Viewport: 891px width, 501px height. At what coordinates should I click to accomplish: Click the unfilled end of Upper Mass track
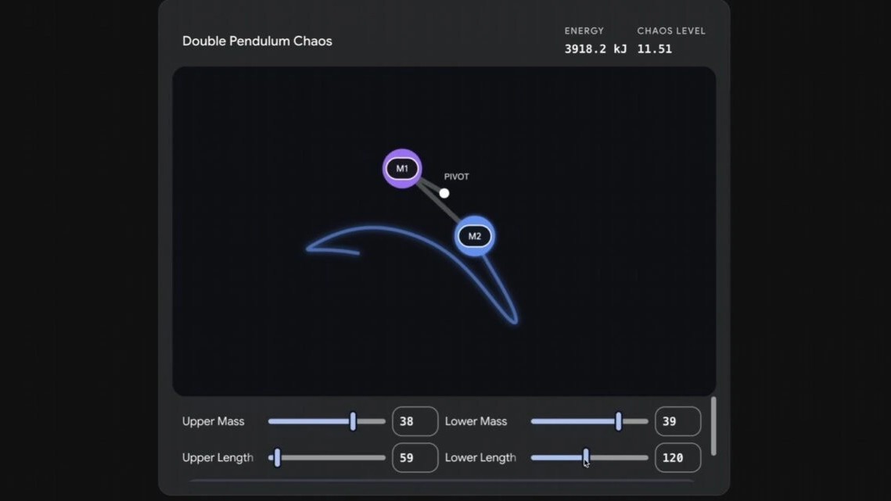coord(372,421)
